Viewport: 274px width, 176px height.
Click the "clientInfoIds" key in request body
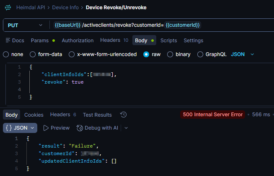(x=64, y=75)
